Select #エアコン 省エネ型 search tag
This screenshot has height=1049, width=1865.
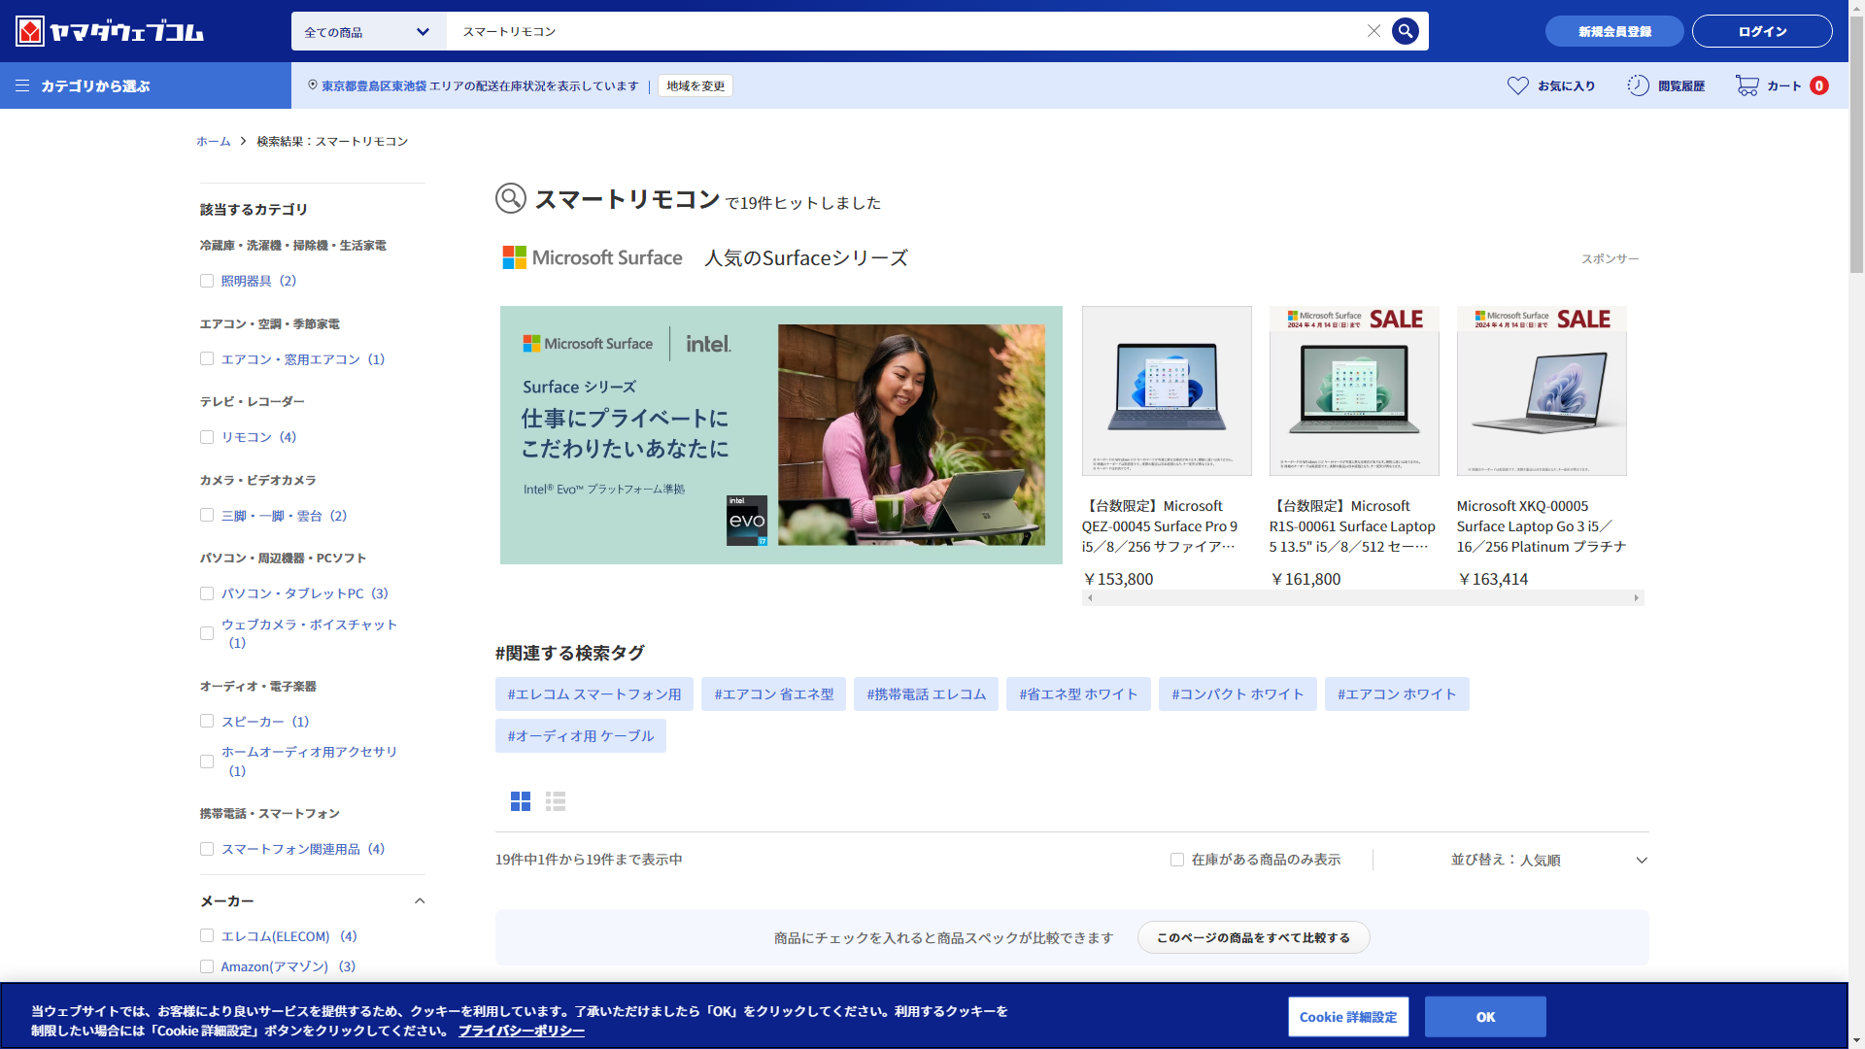(773, 694)
